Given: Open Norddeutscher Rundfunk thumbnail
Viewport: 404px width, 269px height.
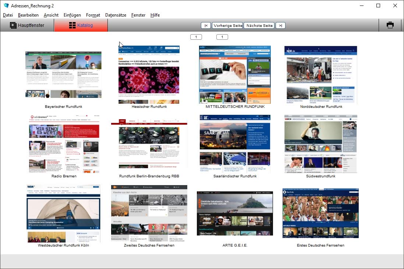Looking at the screenshot, I should (321, 75).
